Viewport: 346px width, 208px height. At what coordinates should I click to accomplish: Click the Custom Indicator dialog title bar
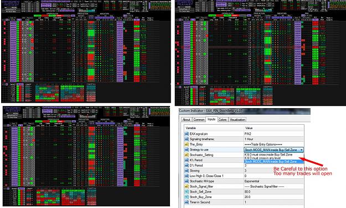coord(245,111)
